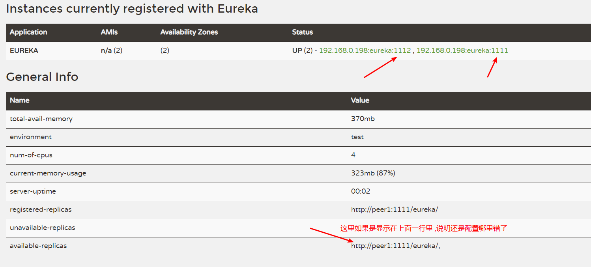Click the environment row name
Viewport: 591px width, 267px height.
coord(31,137)
